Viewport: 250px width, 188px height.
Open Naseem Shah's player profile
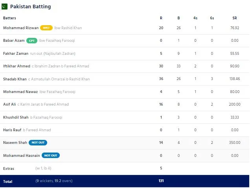(x=15, y=143)
